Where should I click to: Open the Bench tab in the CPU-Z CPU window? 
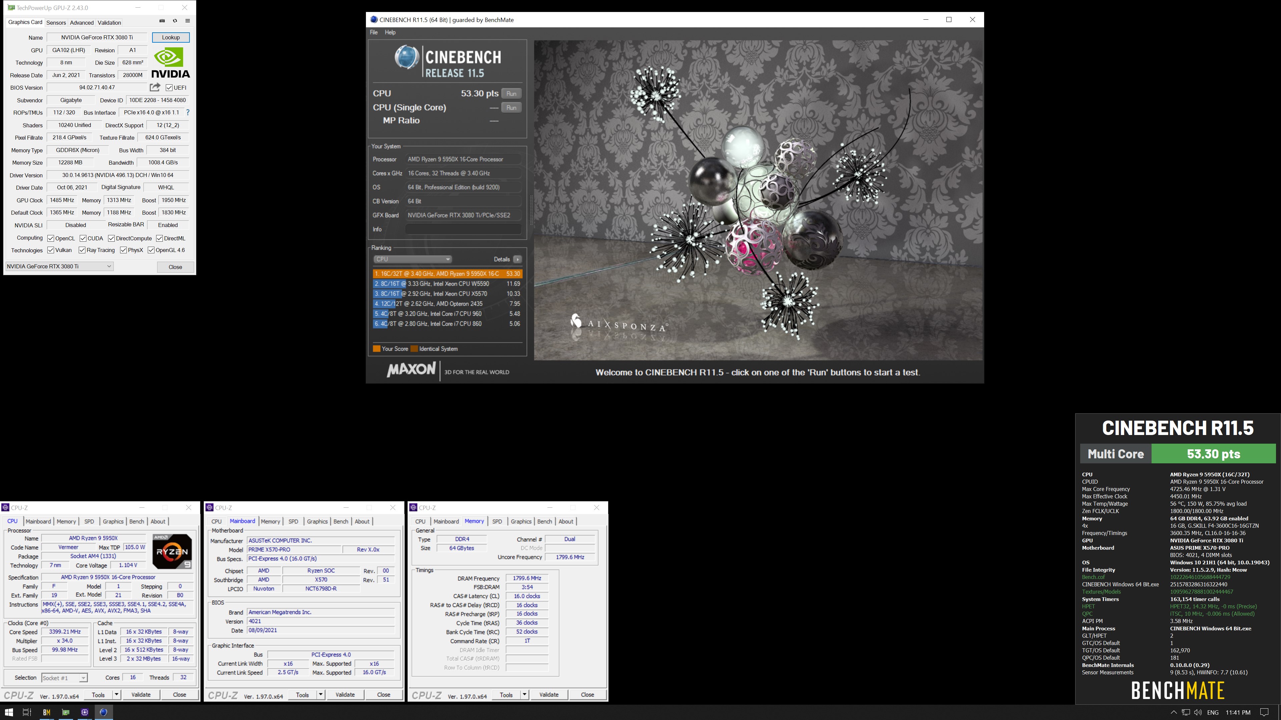(x=136, y=521)
